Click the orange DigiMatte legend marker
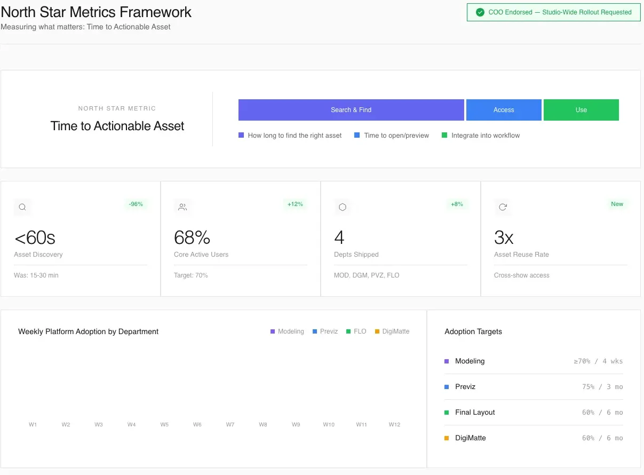Image resolution: width=644 pixels, height=475 pixels. [x=376, y=331]
